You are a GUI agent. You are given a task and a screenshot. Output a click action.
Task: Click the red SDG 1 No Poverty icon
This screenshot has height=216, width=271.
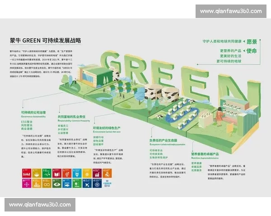click(x=27, y=173)
